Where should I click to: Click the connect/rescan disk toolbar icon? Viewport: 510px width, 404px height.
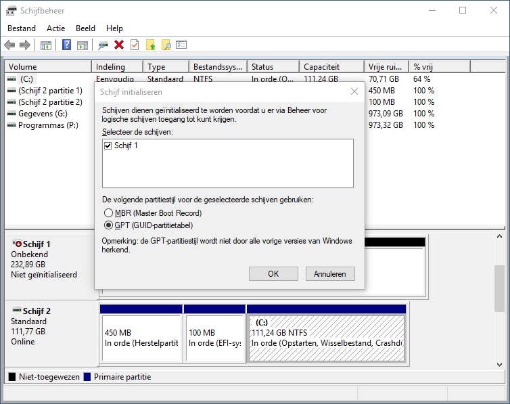coord(103,45)
